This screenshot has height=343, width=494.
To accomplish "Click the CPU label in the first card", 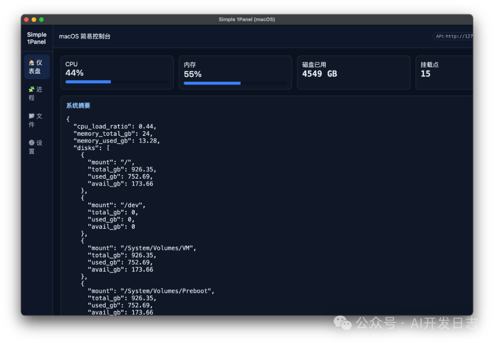I will point(71,64).
